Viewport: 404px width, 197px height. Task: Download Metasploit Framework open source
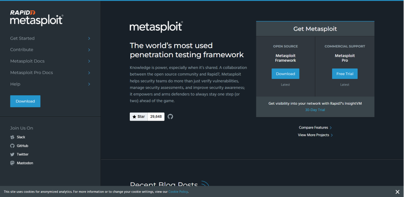(285, 74)
